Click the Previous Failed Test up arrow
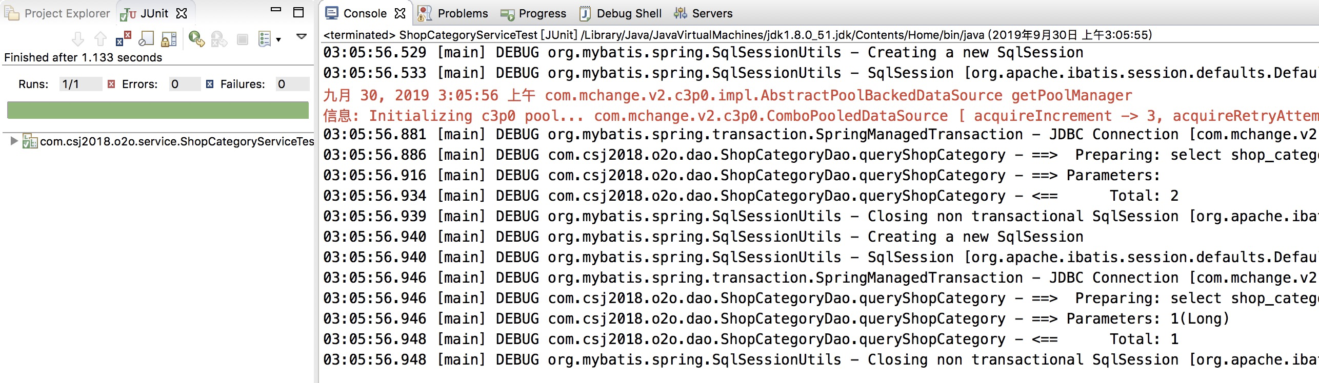The height and width of the screenshot is (383, 1319). pyautogui.click(x=101, y=39)
